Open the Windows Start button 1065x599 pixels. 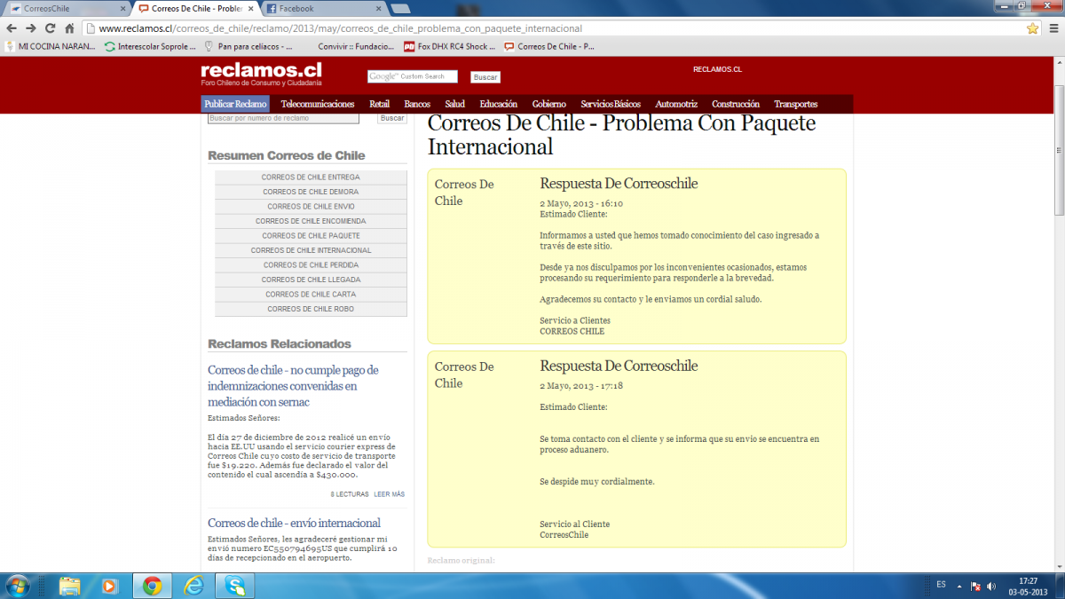pyautogui.click(x=18, y=586)
